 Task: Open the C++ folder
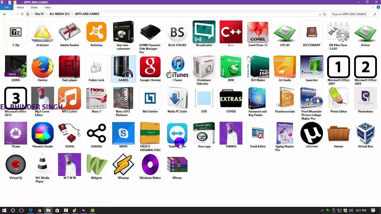point(231,34)
